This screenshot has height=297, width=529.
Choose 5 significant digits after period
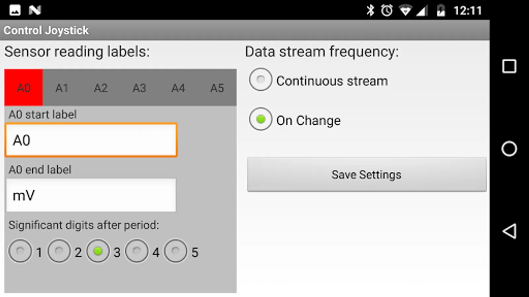(x=176, y=251)
